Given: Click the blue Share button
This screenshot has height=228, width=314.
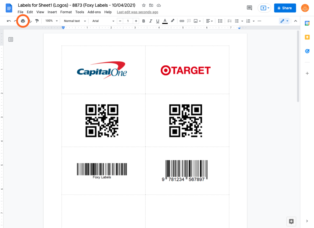Looking at the screenshot, I should click(285, 8).
